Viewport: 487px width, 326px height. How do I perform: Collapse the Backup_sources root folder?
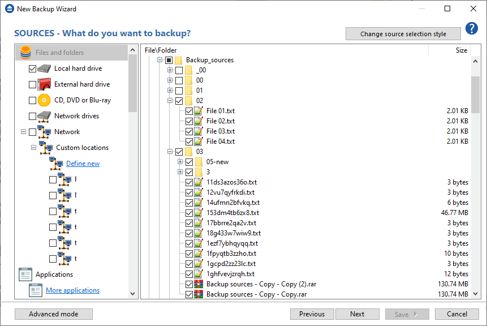coord(160,60)
